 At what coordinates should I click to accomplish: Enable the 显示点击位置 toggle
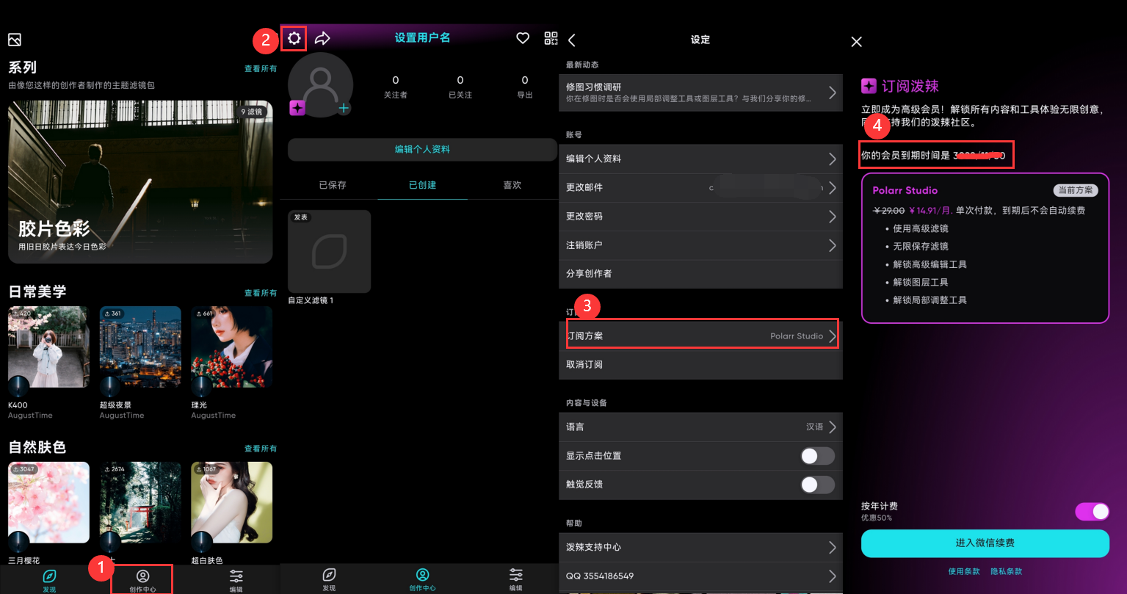tap(817, 456)
